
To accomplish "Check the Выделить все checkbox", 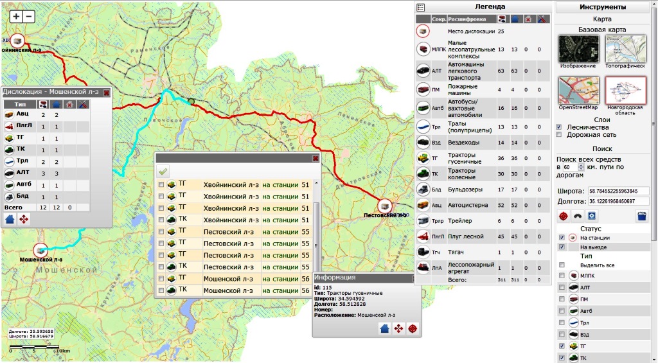I will pos(562,265).
